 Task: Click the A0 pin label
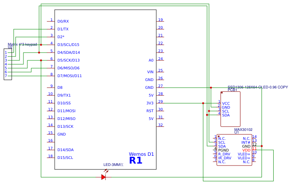click(x=151, y=60)
